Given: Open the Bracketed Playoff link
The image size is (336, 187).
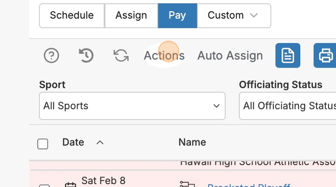Looking at the screenshot, I should pyautogui.click(x=248, y=185).
